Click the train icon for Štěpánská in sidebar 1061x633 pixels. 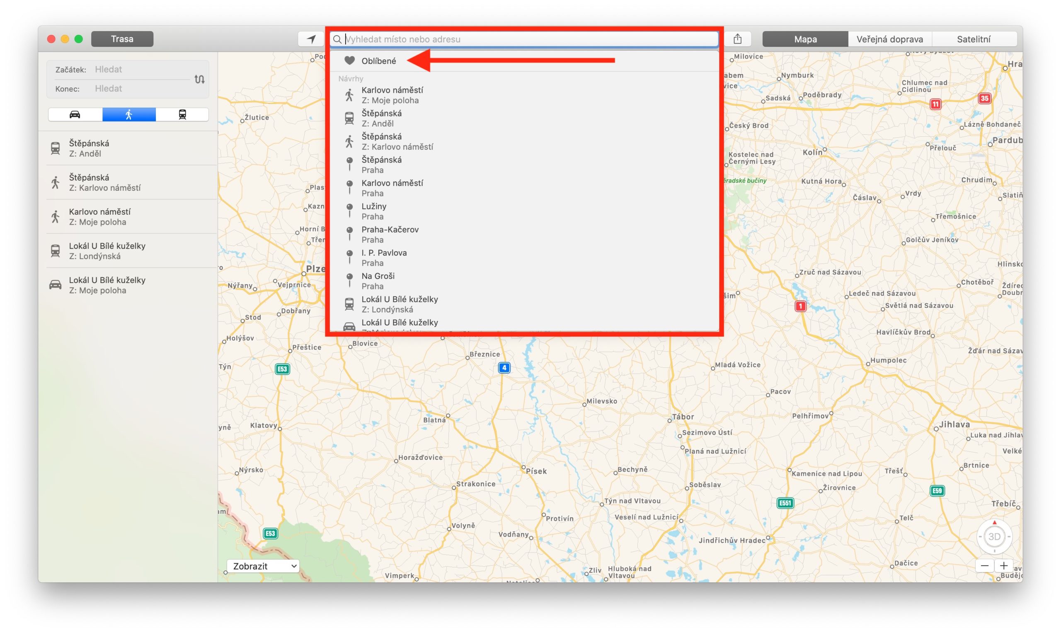pos(56,148)
